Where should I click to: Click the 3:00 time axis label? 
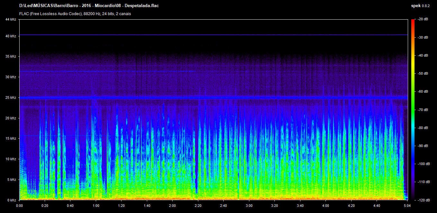point(249,205)
